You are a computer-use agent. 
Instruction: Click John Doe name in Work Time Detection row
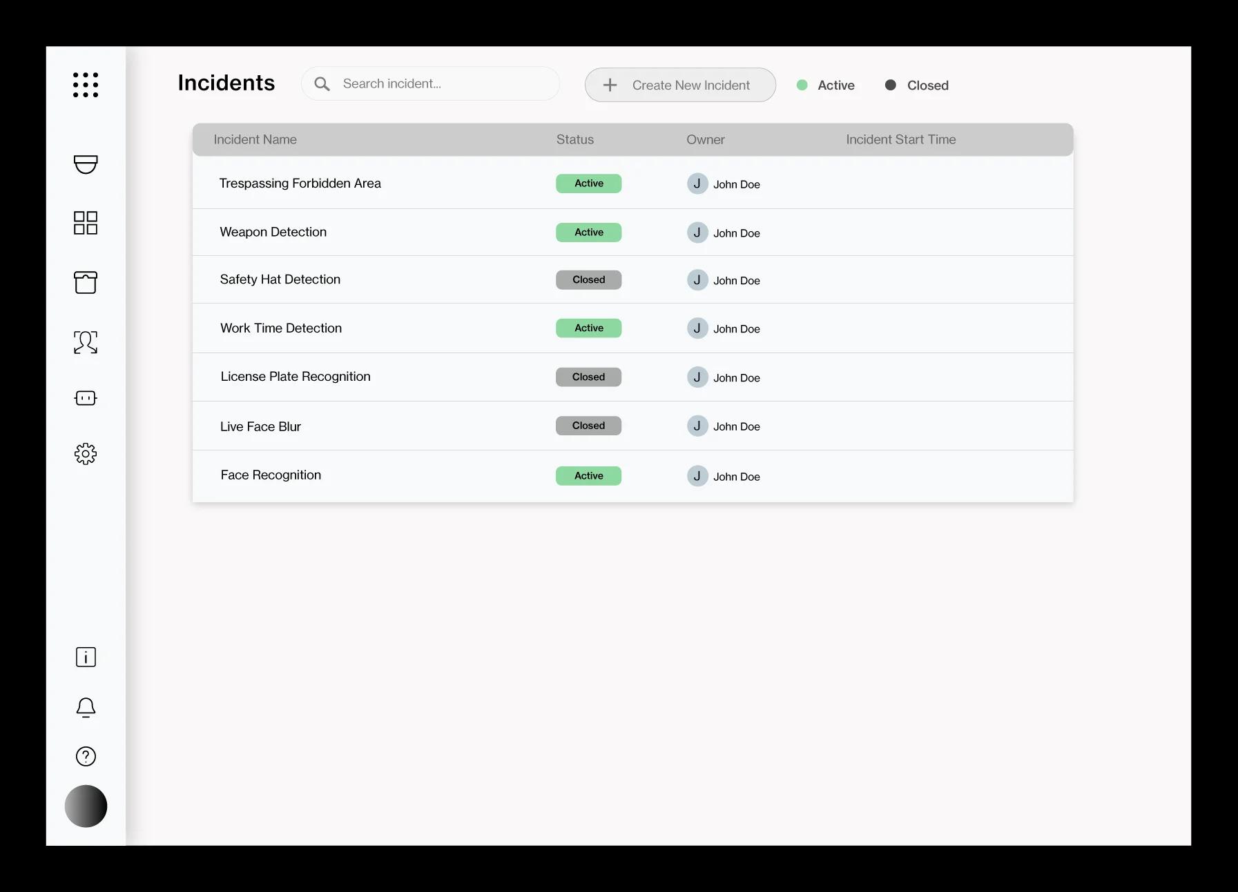coord(737,329)
